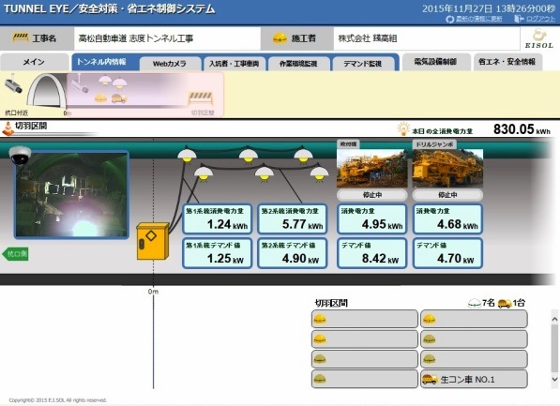This screenshot has height=406, width=560.
Task: Click the tunnel entrance camera icon
Action: [13, 84]
